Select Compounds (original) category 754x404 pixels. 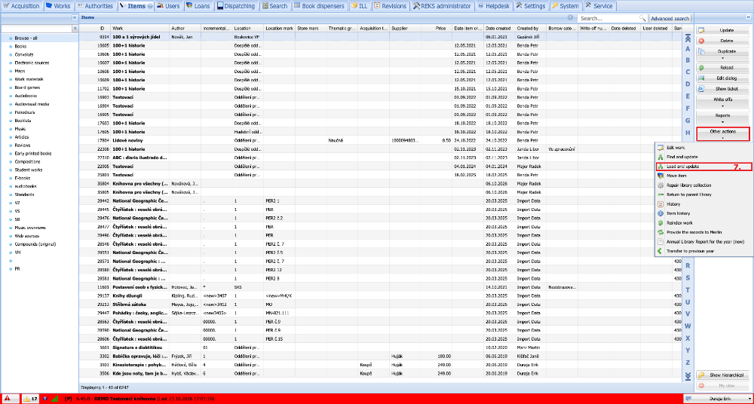click(35, 244)
